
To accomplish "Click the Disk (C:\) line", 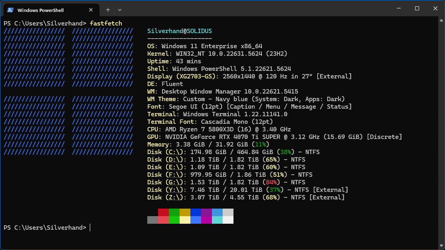I will 233,152.
